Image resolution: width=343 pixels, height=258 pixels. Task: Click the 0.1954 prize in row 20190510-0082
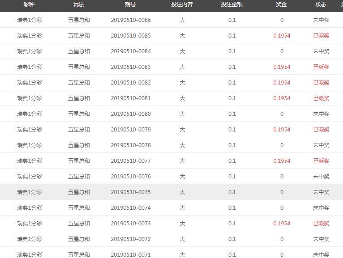click(282, 83)
